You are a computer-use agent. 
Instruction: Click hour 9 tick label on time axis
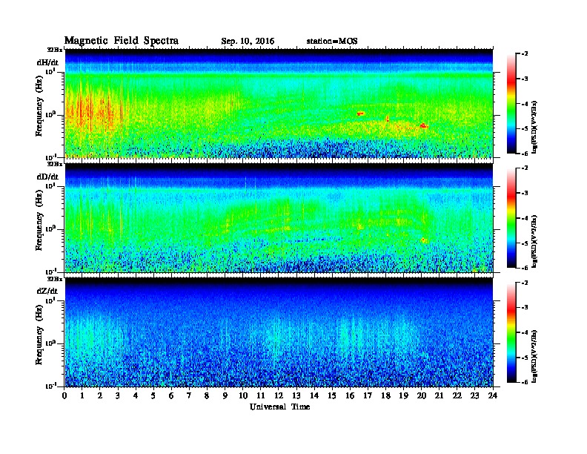point(225,396)
